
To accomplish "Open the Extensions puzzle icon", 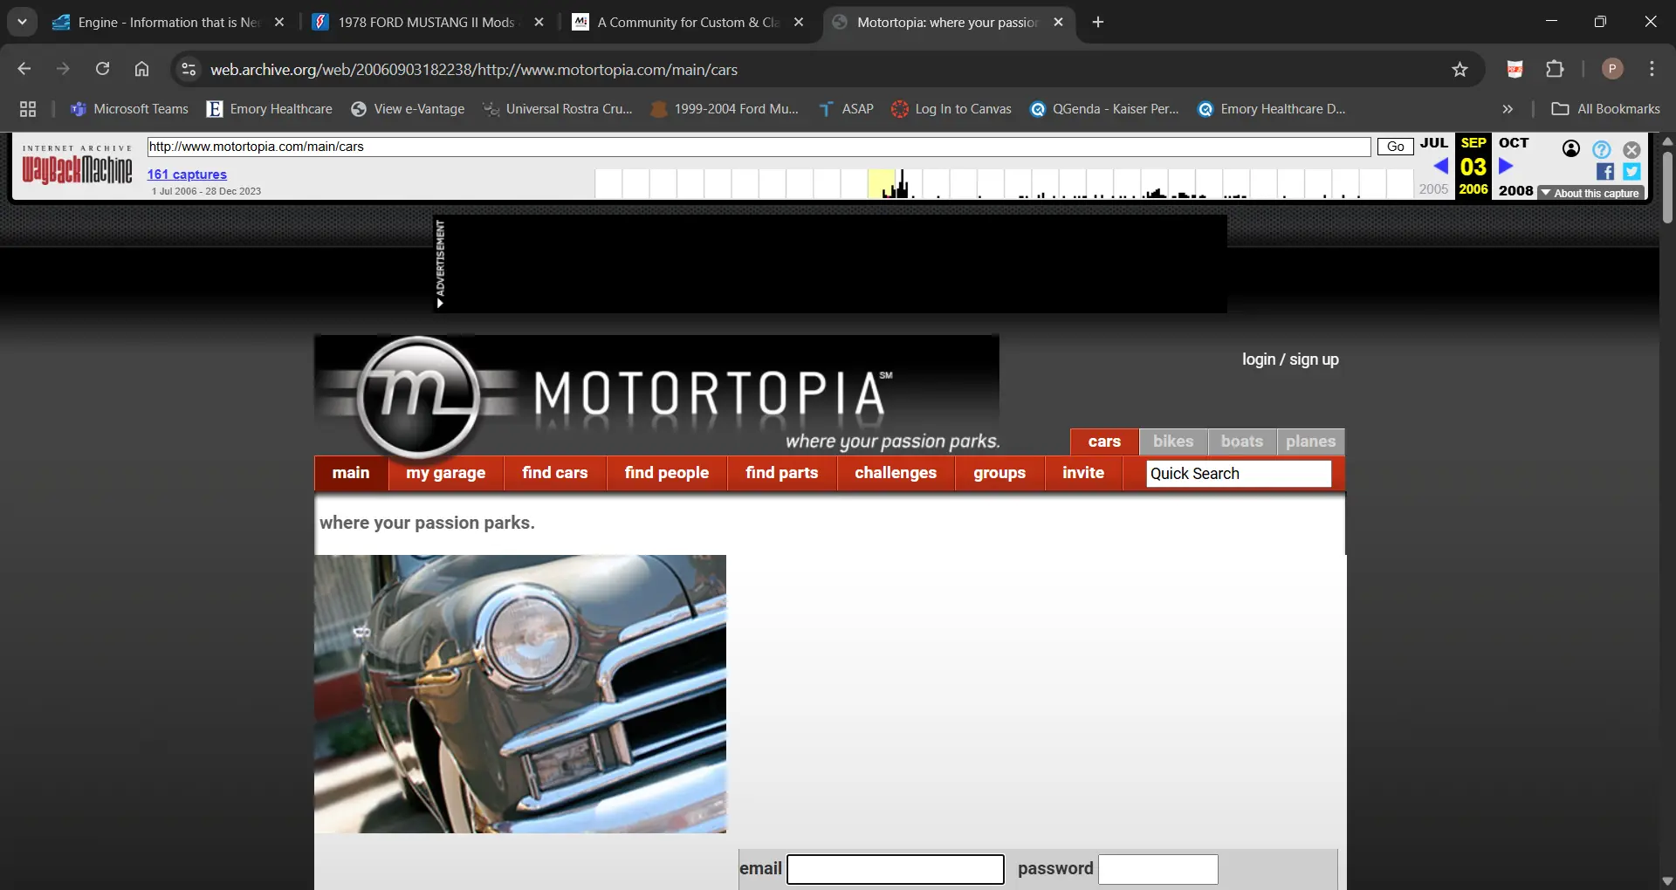I will click(1555, 69).
